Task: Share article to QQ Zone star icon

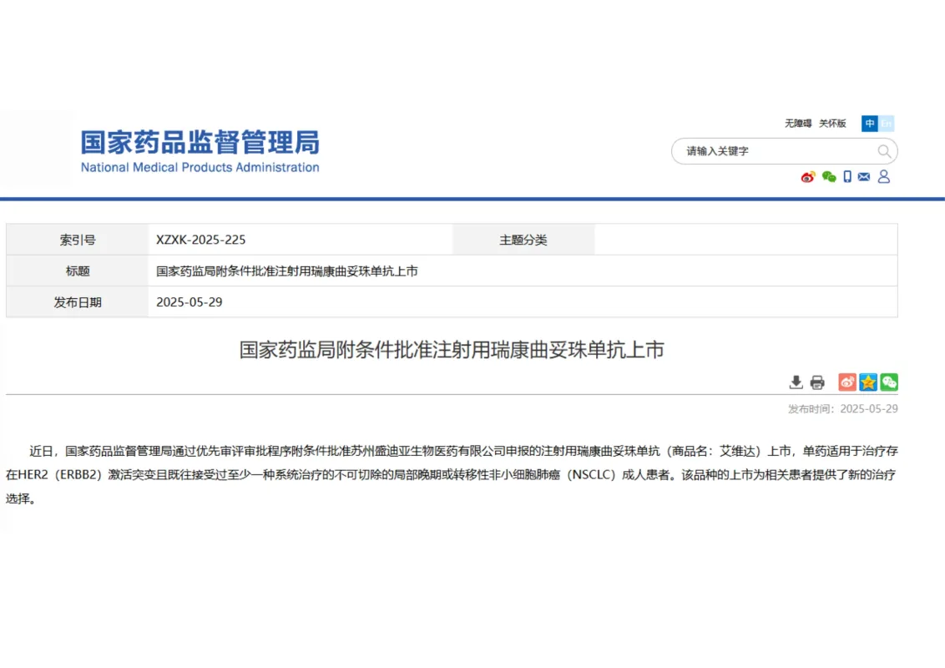Action: (868, 382)
